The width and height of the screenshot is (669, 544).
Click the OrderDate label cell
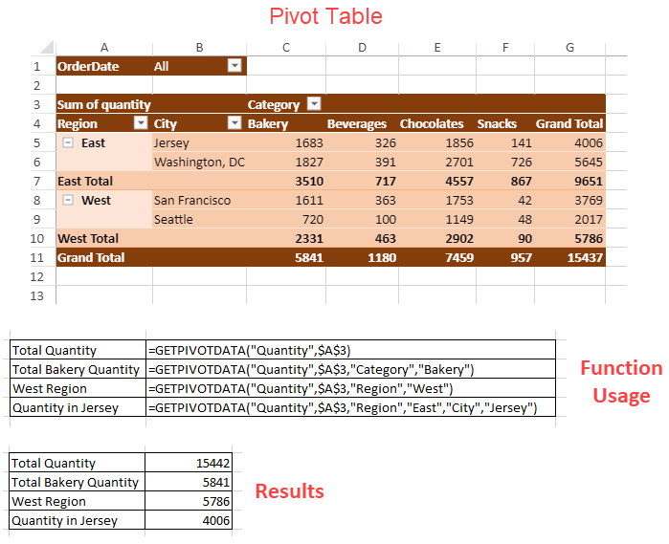pyautogui.click(x=104, y=66)
